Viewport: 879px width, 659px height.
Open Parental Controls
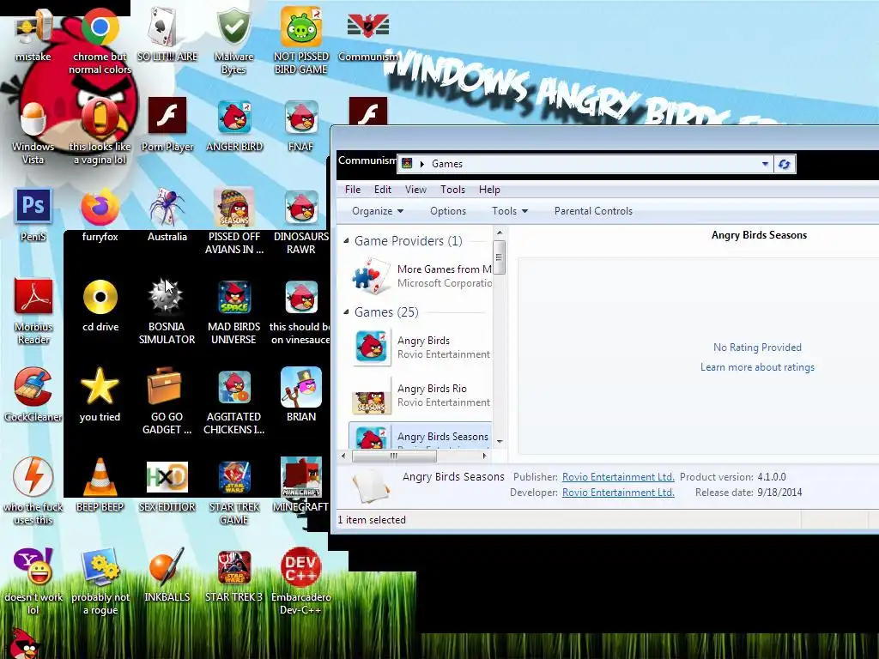coord(593,211)
